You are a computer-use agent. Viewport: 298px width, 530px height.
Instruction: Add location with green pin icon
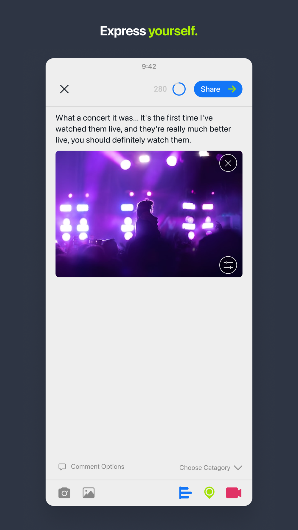[209, 492]
